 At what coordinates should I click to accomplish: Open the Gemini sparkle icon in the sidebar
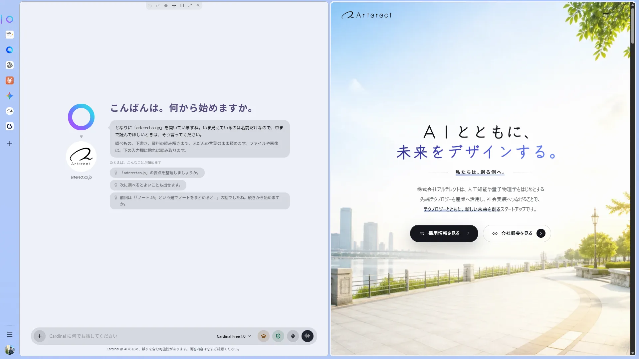(10, 96)
